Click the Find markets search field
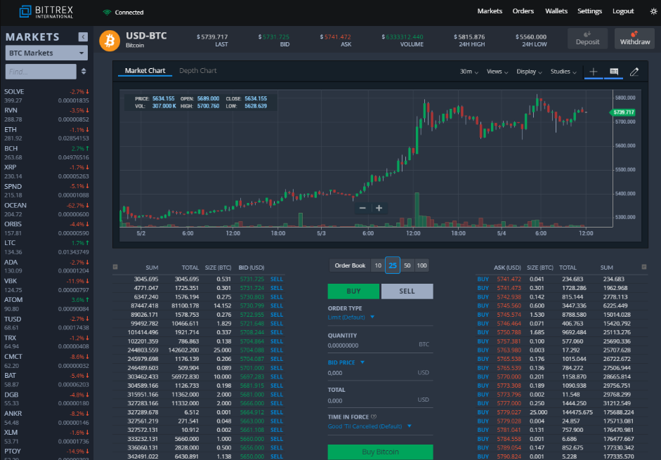 pos(41,72)
